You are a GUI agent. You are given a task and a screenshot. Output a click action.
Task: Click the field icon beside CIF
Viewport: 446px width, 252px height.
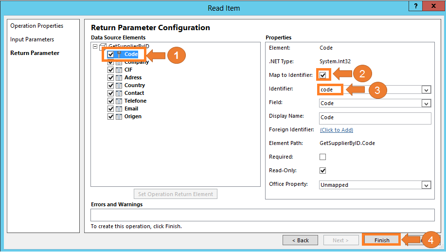click(119, 70)
